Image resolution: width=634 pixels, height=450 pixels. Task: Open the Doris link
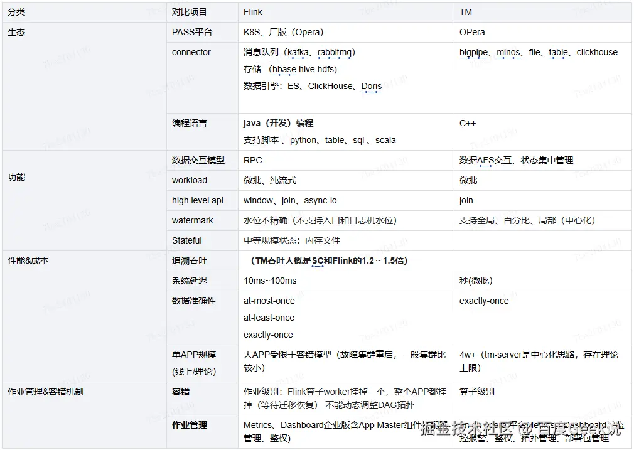(370, 85)
